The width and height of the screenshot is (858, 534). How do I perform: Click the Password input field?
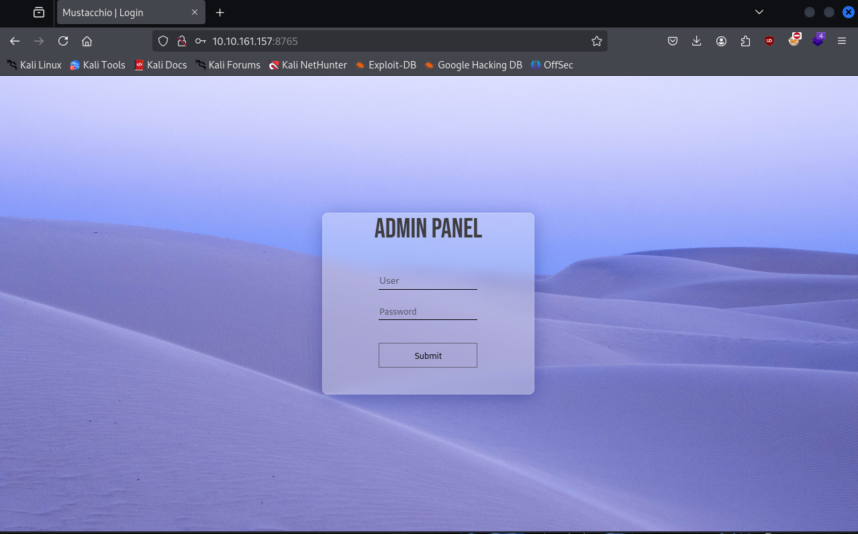[x=428, y=311]
